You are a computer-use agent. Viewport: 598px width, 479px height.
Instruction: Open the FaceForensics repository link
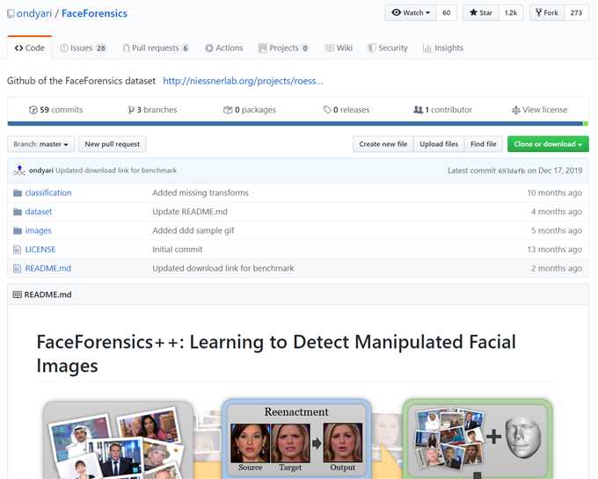(94, 13)
